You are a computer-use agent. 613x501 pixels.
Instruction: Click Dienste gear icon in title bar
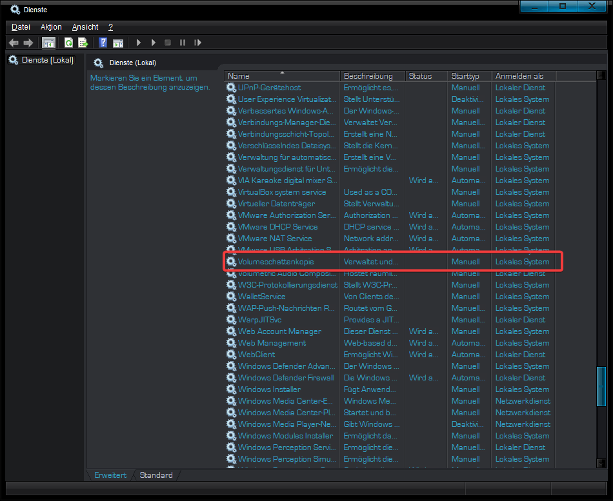point(15,10)
